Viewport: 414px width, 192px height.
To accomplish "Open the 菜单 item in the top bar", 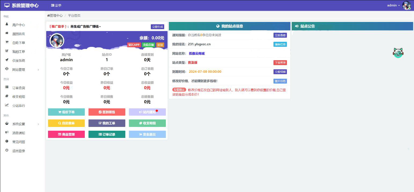I will 56,5.
